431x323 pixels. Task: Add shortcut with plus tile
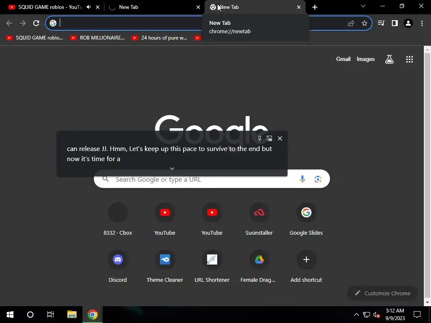pos(306,266)
